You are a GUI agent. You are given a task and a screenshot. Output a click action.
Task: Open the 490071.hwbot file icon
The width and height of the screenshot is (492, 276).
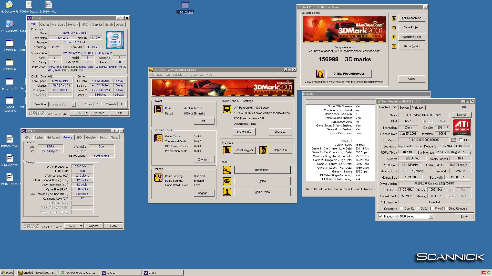coord(9,179)
